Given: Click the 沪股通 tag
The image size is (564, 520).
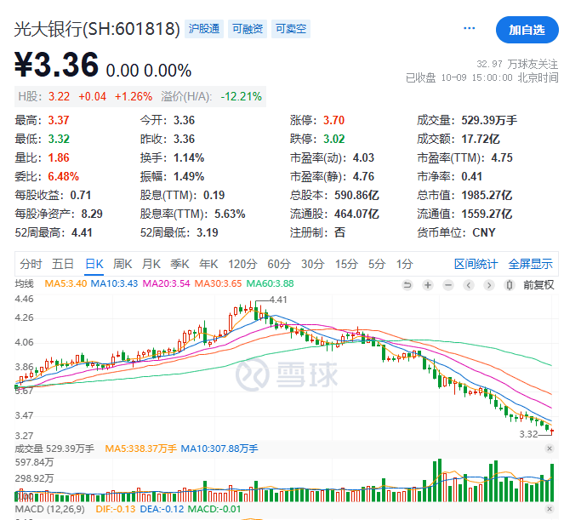Looking at the screenshot, I should 204,29.
